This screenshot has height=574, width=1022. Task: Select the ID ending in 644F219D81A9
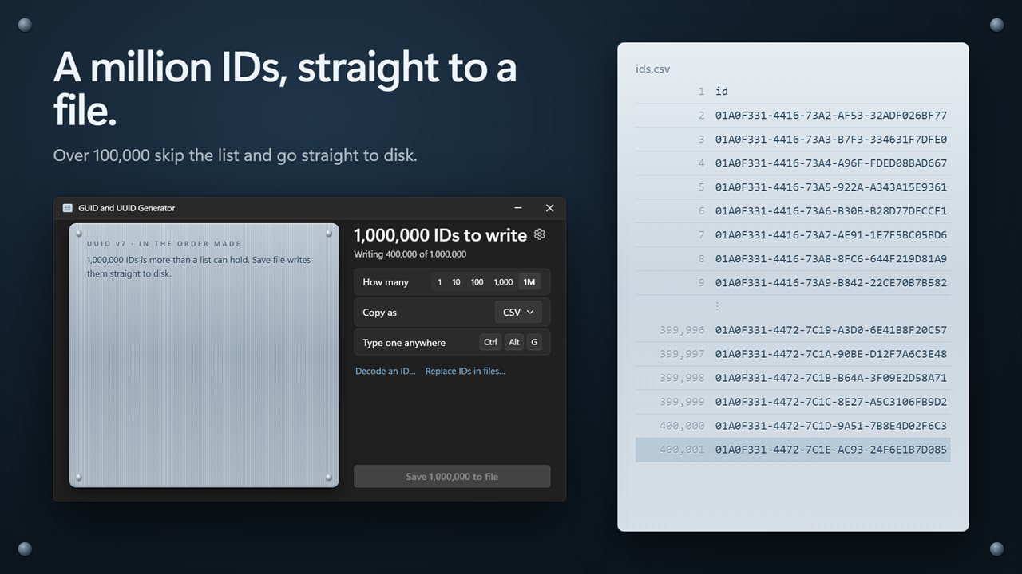831,259
